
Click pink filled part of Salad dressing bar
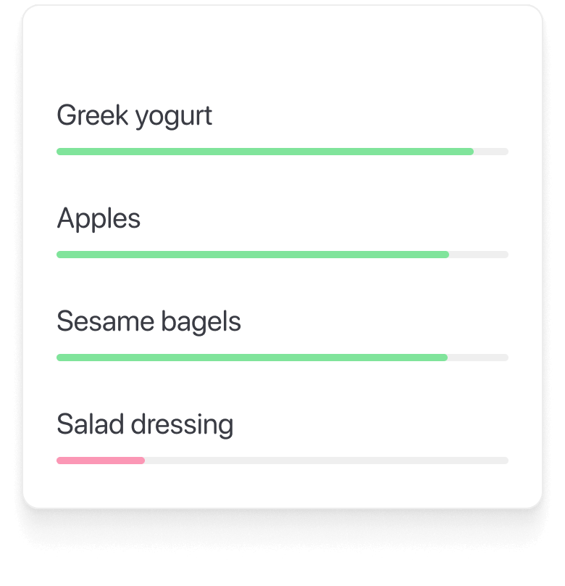101,461
